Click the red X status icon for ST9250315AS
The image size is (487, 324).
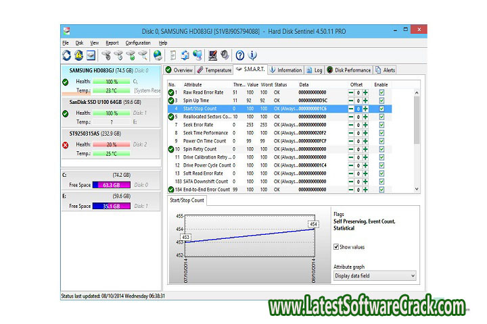66,144
